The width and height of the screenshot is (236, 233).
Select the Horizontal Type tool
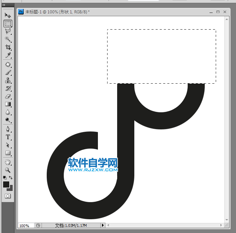[x=8, y=137]
